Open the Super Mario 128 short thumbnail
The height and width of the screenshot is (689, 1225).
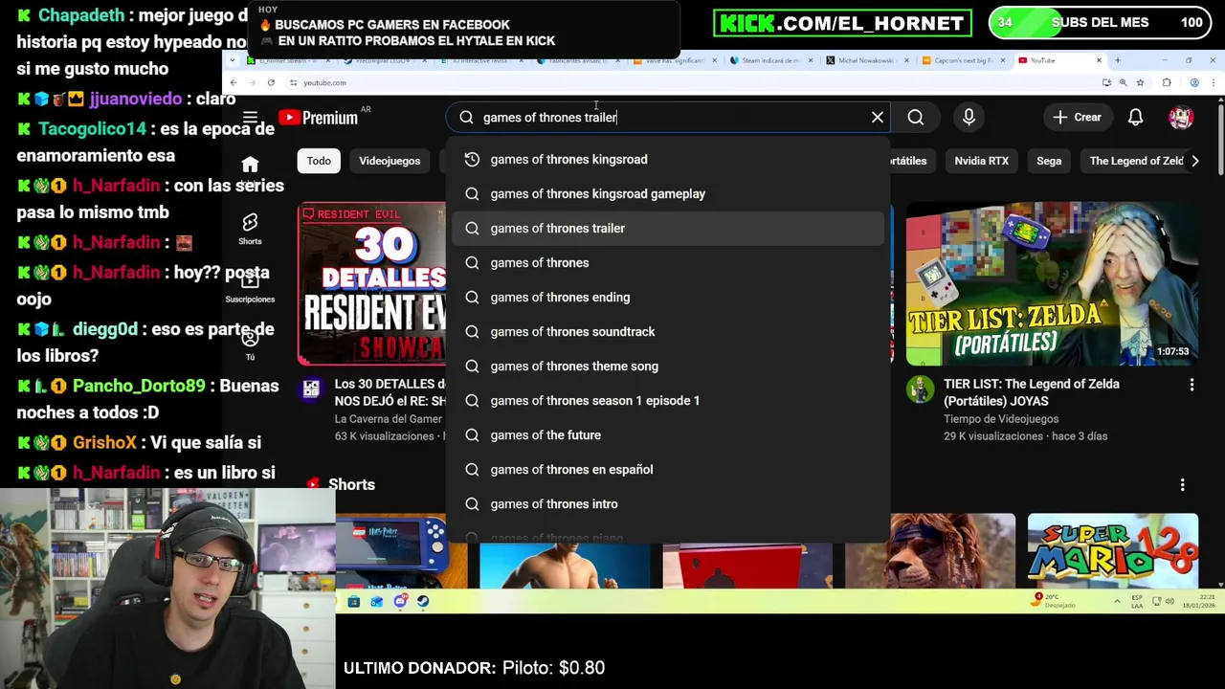(x=1112, y=550)
